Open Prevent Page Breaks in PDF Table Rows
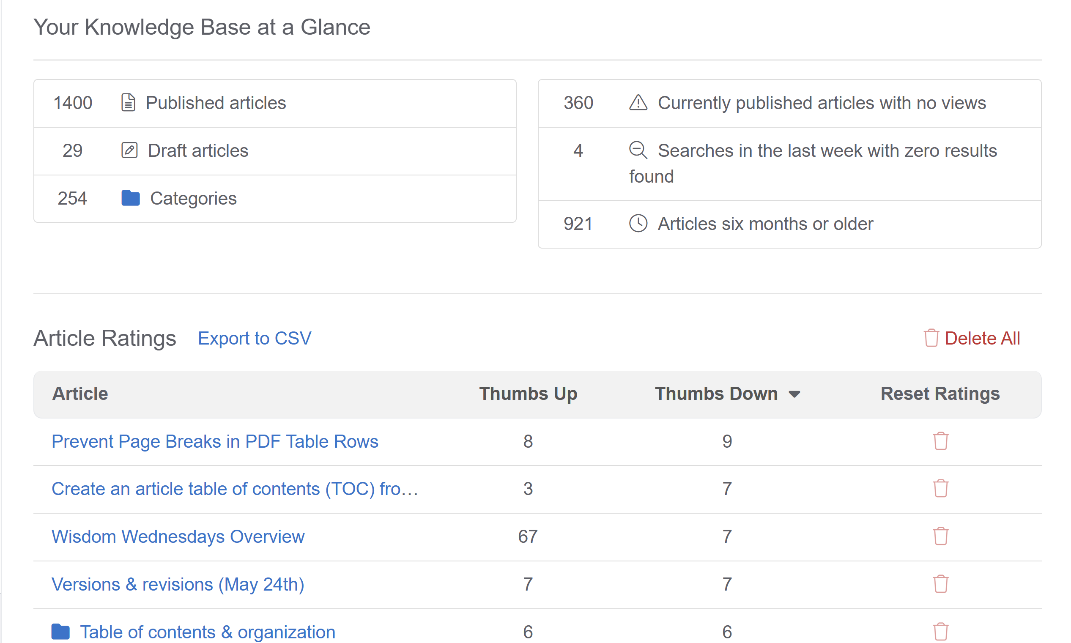The height and width of the screenshot is (643, 1071). [x=215, y=441]
